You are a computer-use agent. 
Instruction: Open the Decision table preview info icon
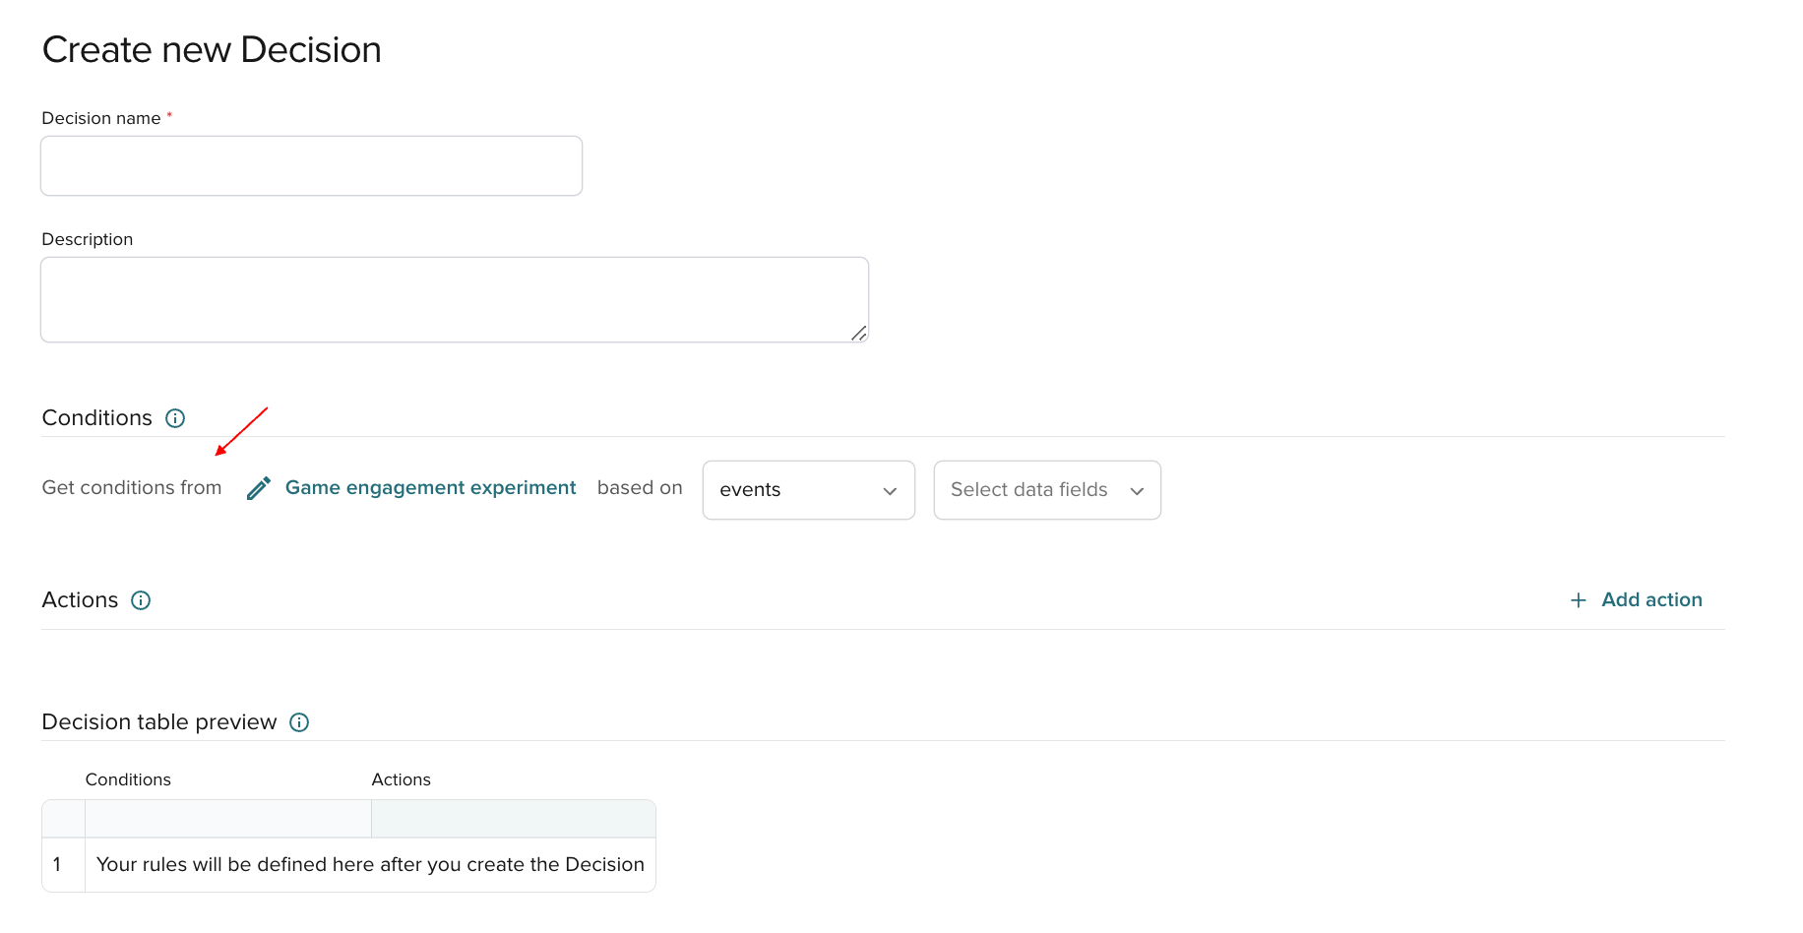point(299,722)
